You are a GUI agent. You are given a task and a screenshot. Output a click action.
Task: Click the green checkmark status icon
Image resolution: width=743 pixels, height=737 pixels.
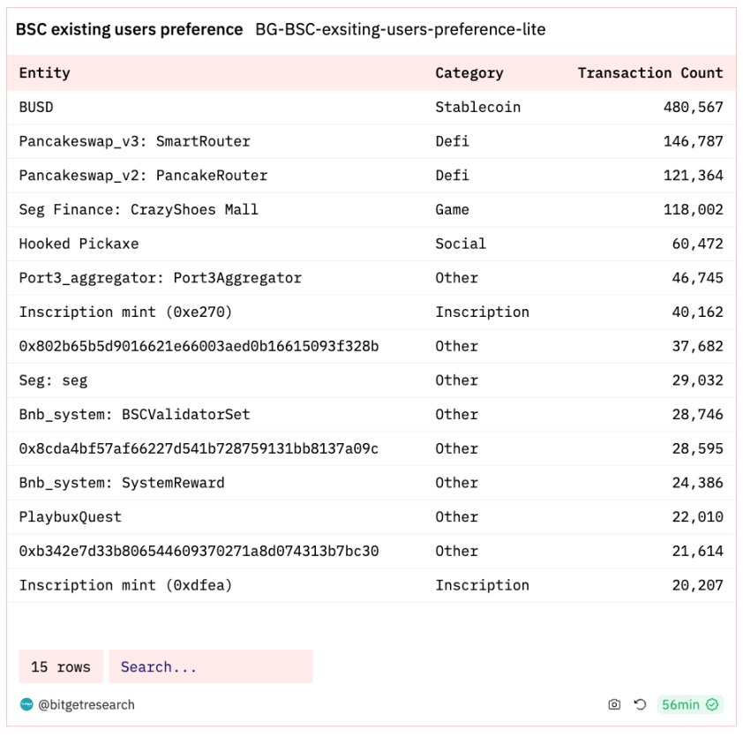(712, 704)
